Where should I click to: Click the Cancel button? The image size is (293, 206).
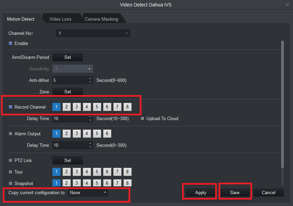coord(269,193)
